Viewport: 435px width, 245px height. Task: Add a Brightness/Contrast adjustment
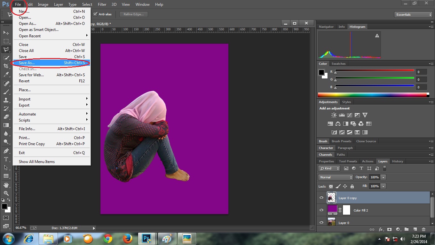click(334, 115)
